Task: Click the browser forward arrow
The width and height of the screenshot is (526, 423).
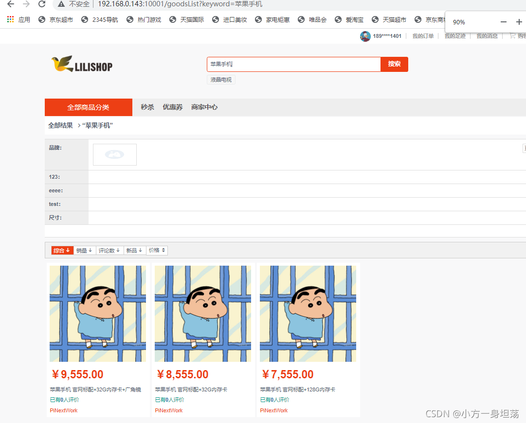Action: pyautogui.click(x=26, y=4)
